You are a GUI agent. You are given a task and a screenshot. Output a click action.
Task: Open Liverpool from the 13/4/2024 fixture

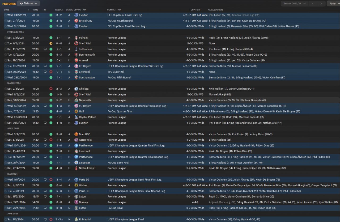point(84,151)
